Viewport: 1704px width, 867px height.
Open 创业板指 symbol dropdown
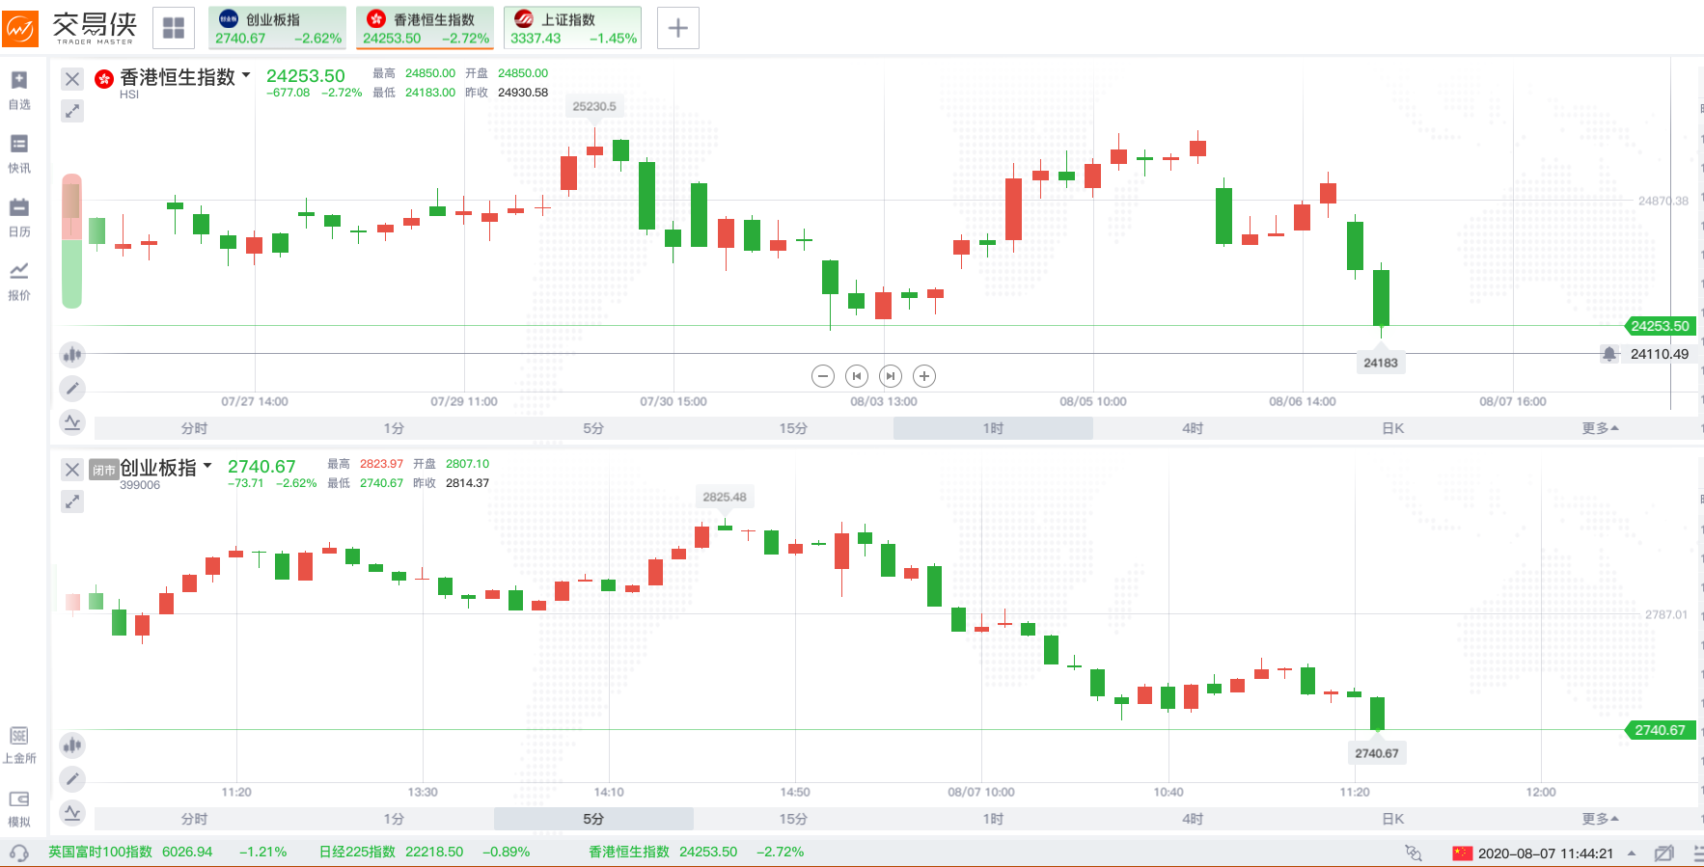point(207,466)
